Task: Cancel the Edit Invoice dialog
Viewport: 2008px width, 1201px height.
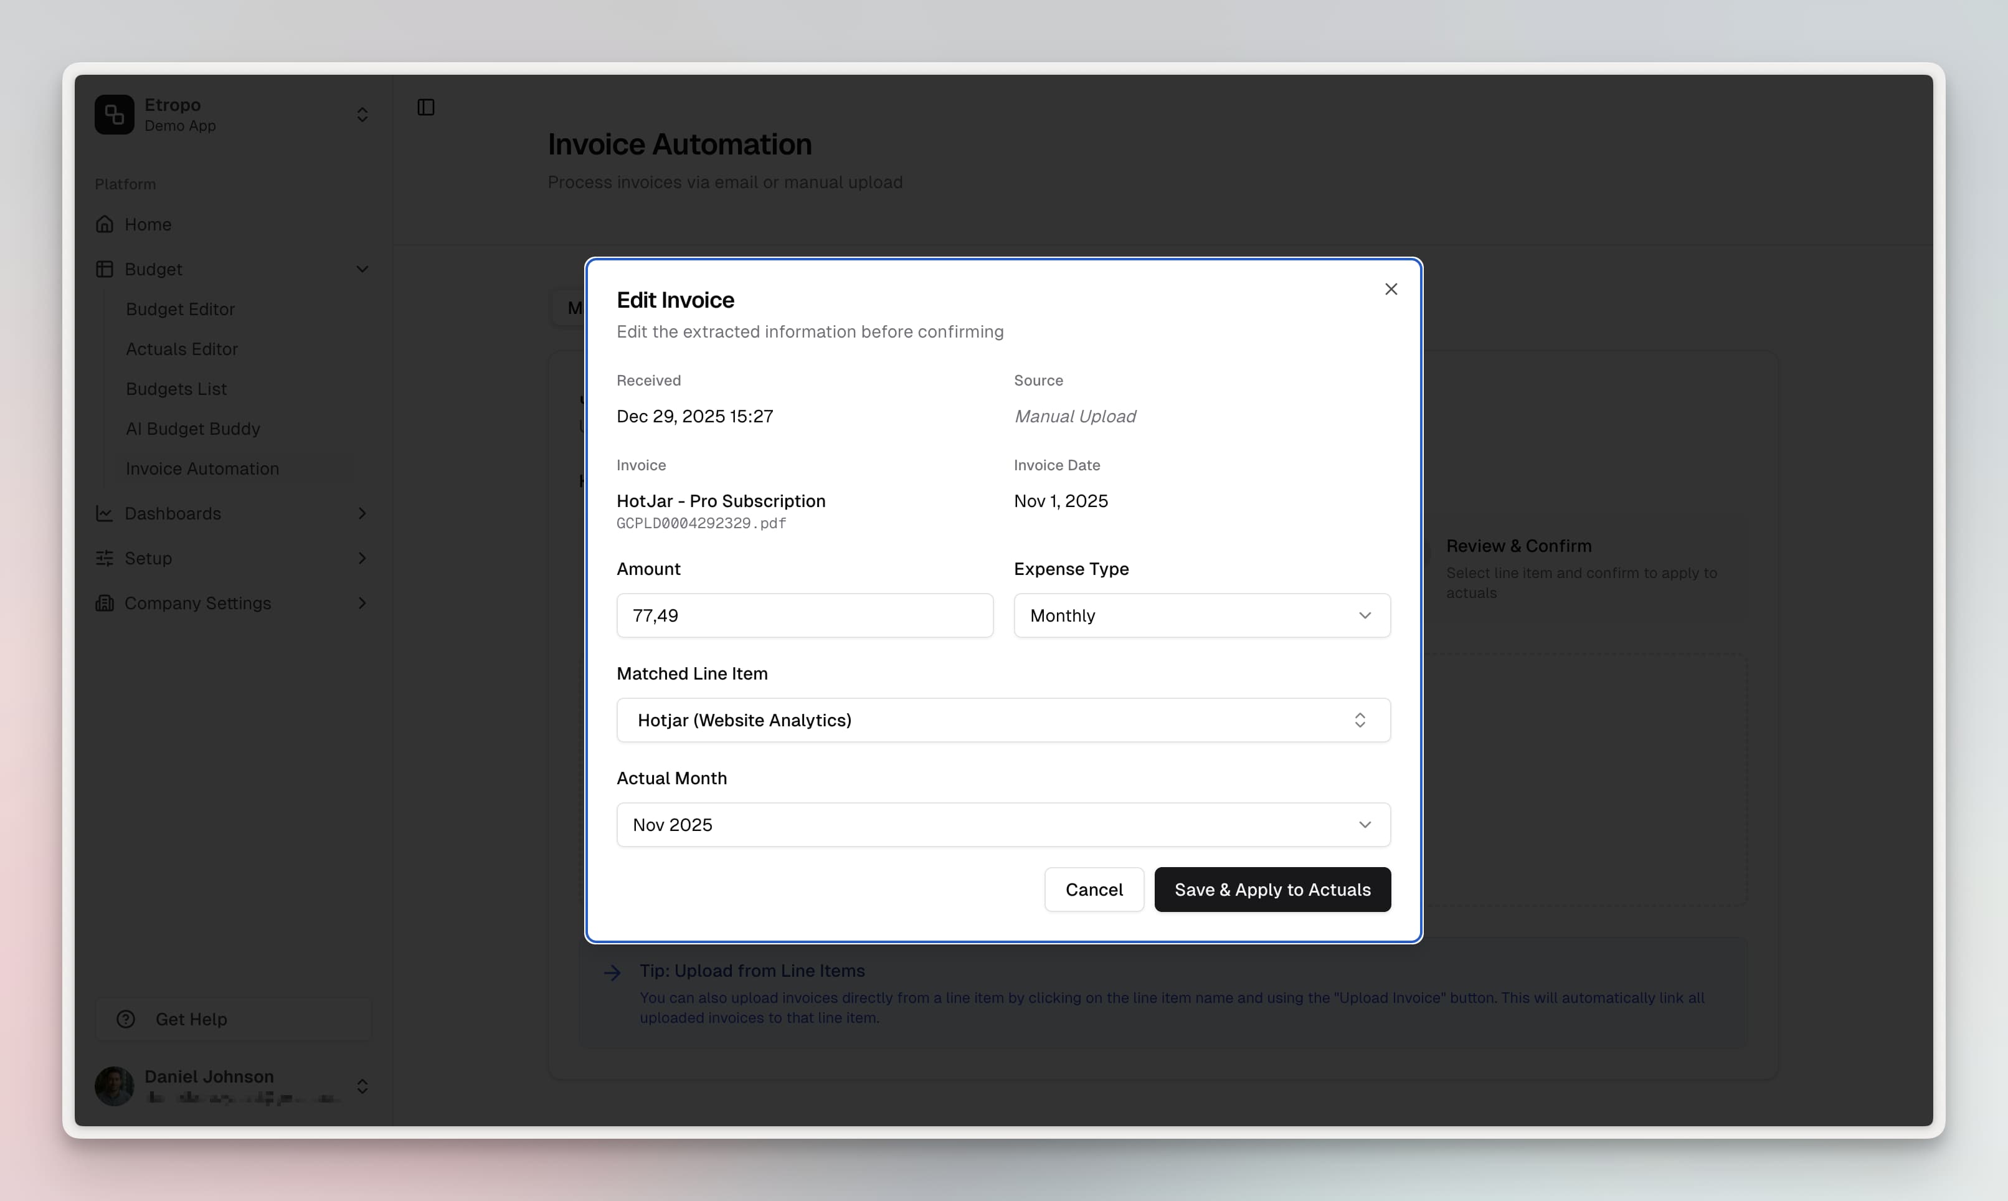Action: click(x=1094, y=889)
